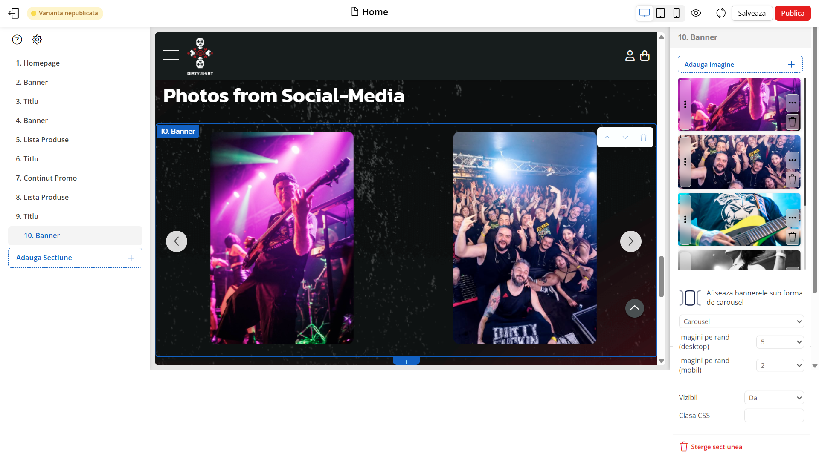Open the help question mark icon

click(x=17, y=40)
